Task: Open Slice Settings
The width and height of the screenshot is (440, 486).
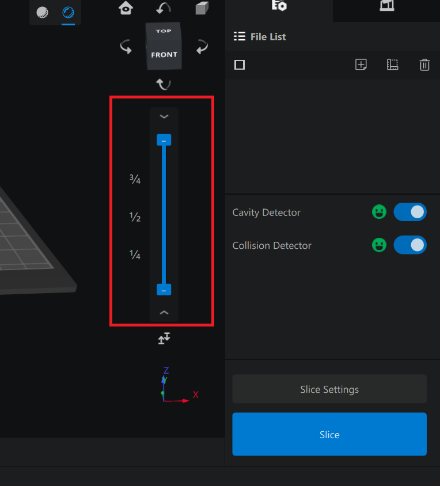Action: (x=329, y=389)
